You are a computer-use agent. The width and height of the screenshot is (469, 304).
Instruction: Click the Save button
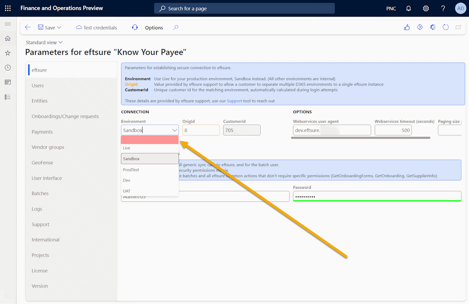point(47,27)
